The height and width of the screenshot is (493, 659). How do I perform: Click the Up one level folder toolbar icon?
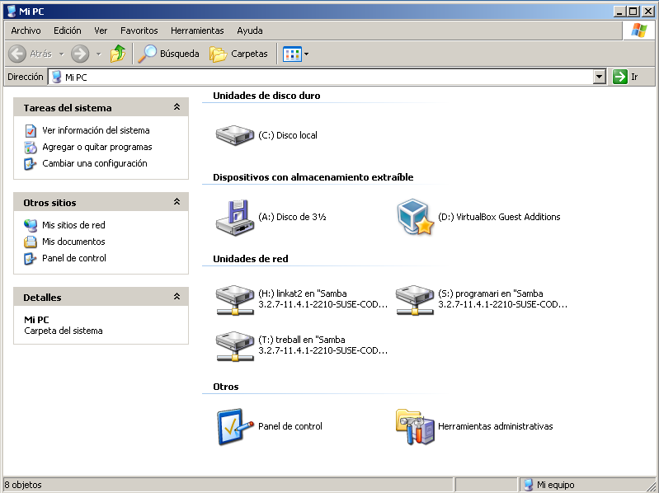pos(118,54)
